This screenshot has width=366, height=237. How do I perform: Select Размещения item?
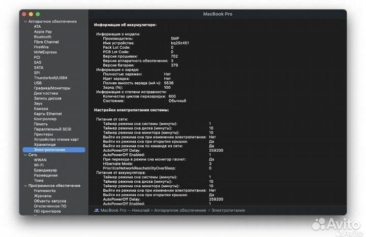pyautogui.click(x=46, y=175)
